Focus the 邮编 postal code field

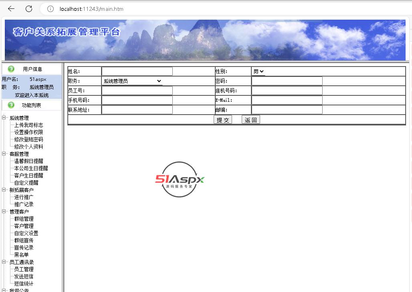[x=287, y=110]
